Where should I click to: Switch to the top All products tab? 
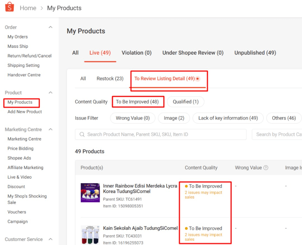tap(75, 53)
